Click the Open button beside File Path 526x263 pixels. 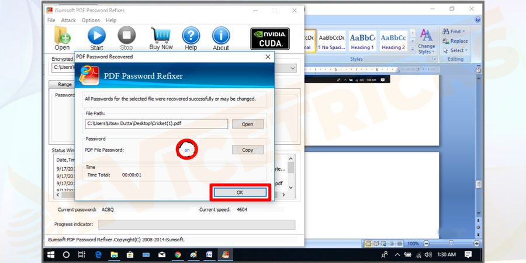click(248, 124)
